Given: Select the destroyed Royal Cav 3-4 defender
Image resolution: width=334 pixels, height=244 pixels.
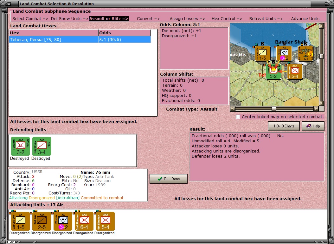Looking at the screenshot, I should (42, 146).
